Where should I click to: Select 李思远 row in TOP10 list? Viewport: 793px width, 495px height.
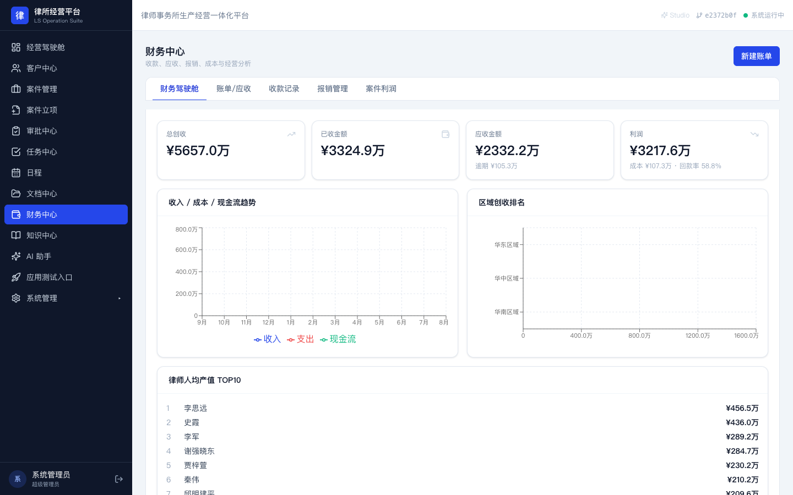click(x=463, y=408)
